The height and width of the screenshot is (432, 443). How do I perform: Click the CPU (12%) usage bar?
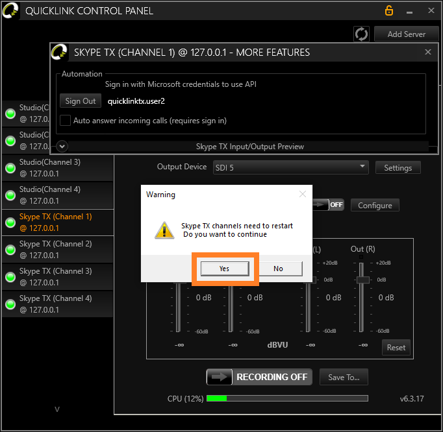pos(287,398)
